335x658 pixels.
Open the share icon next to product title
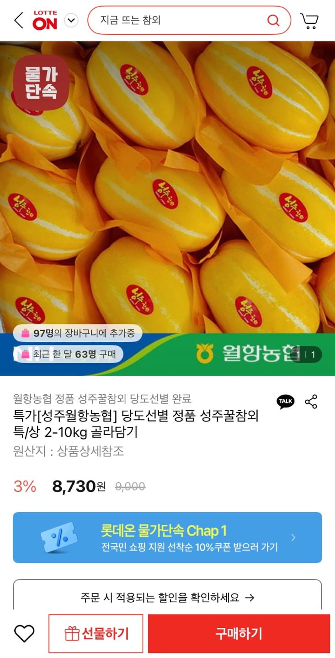(x=311, y=402)
